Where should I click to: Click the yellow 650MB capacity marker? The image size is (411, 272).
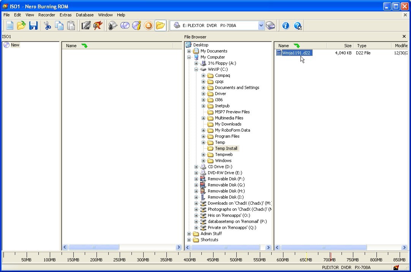tap(306, 256)
